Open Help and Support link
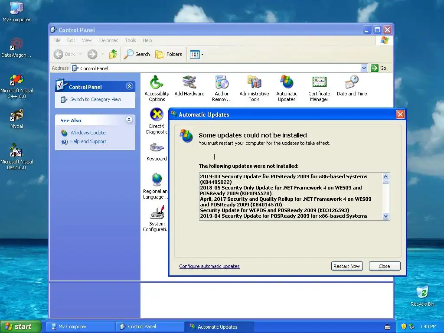The height and width of the screenshot is (333, 444). pos(88,141)
